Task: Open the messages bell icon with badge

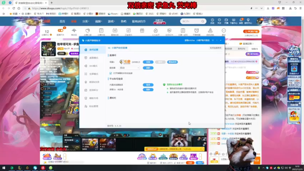Action: tap(241, 21)
